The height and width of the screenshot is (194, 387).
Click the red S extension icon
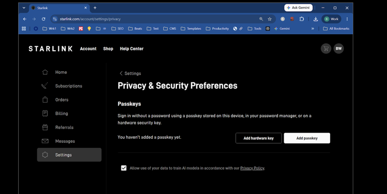click(292, 19)
